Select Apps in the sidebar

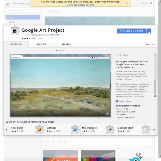(x=23, y=17)
